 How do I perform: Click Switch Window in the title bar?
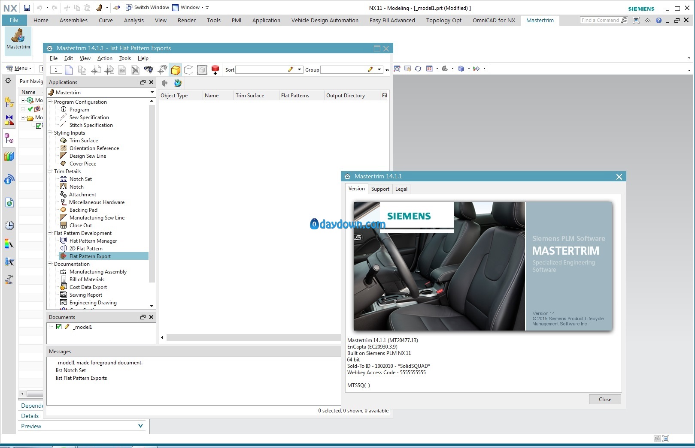[148, 7]
